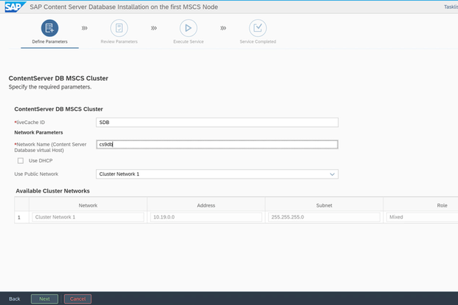Viewport: 458px width, 305px height.
Task: Open the Execute Service tab label
Action: 188,41
